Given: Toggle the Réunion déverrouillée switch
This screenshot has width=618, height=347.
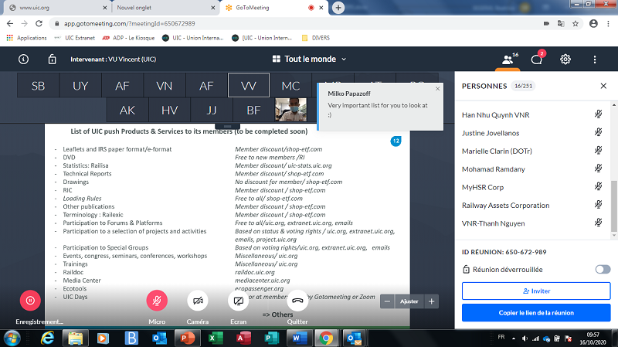Looking at the screenshot, I should tap(603, 269).
